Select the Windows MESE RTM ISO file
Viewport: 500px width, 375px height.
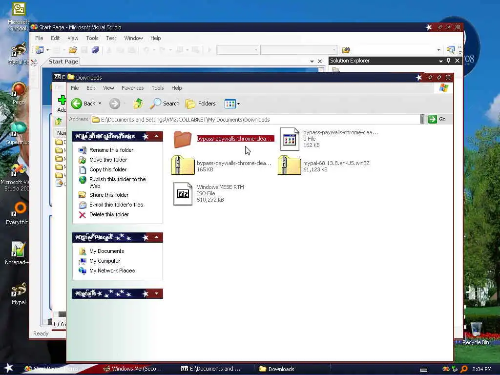[183, 193]
